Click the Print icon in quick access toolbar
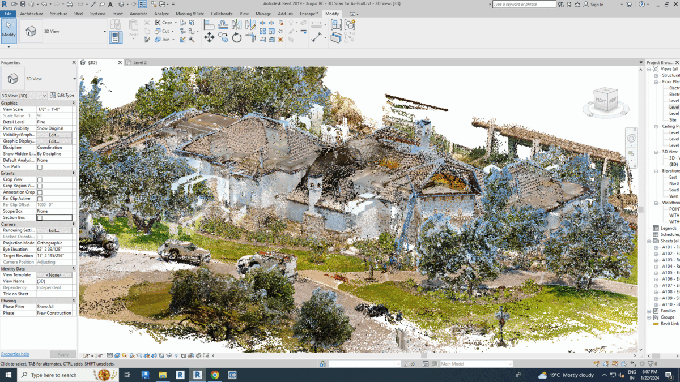Image resolution: width=680 pixels, height=382 pixels. [x=70, y=5]
